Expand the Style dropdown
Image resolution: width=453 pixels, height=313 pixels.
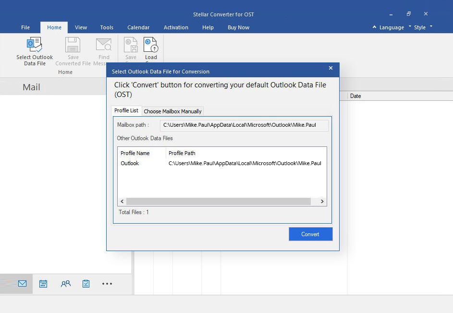pyautogui.click(x=423, y=27)
